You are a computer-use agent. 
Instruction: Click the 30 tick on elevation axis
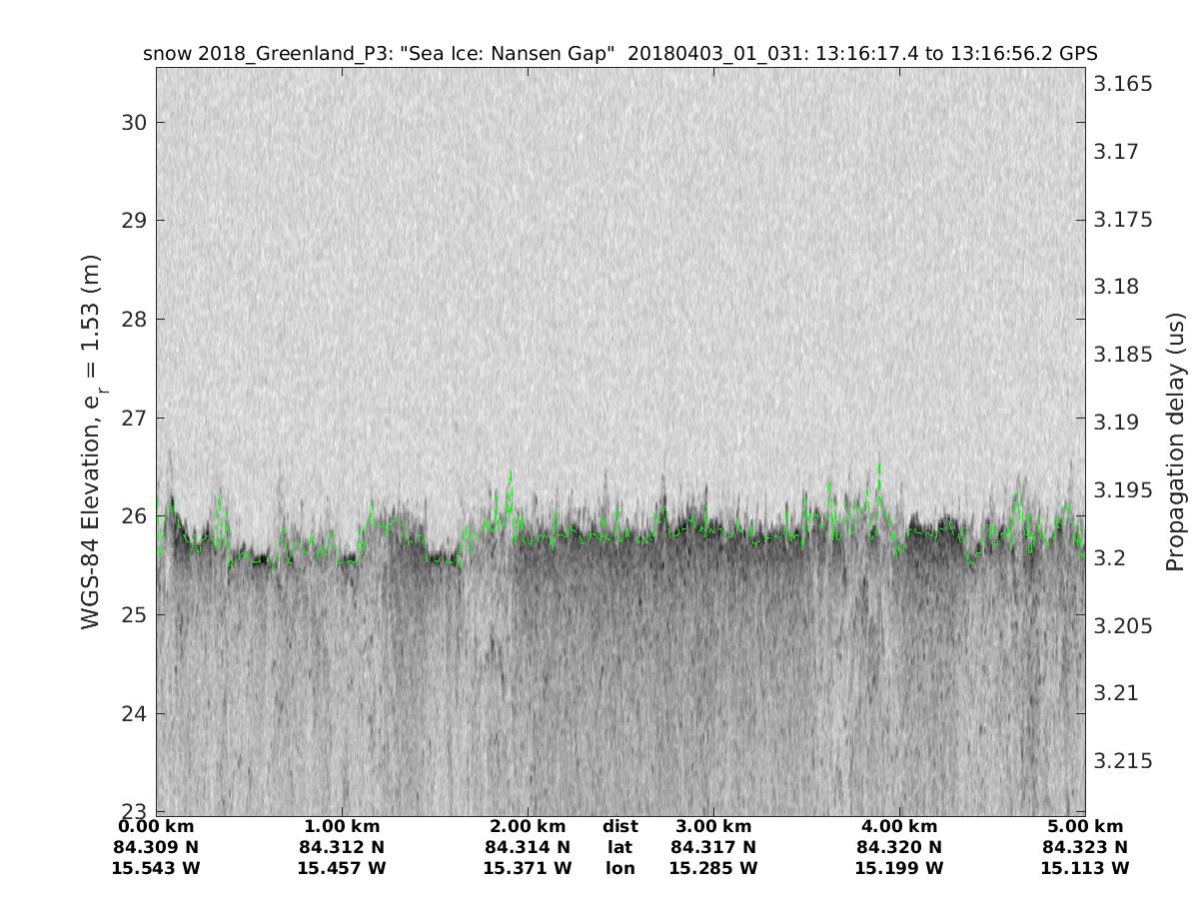(133, 122)
